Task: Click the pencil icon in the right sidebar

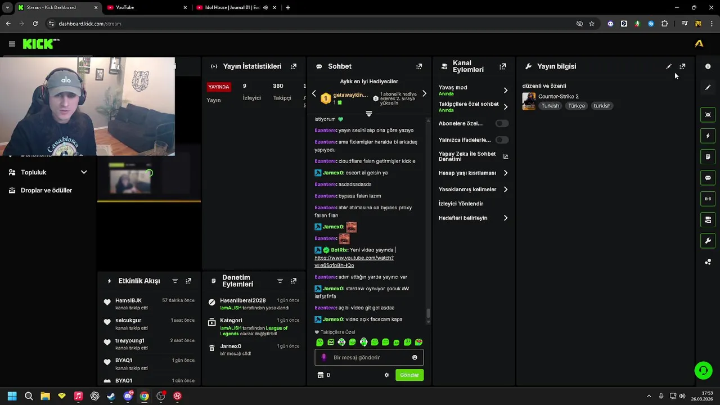Action: coord(708,87)
